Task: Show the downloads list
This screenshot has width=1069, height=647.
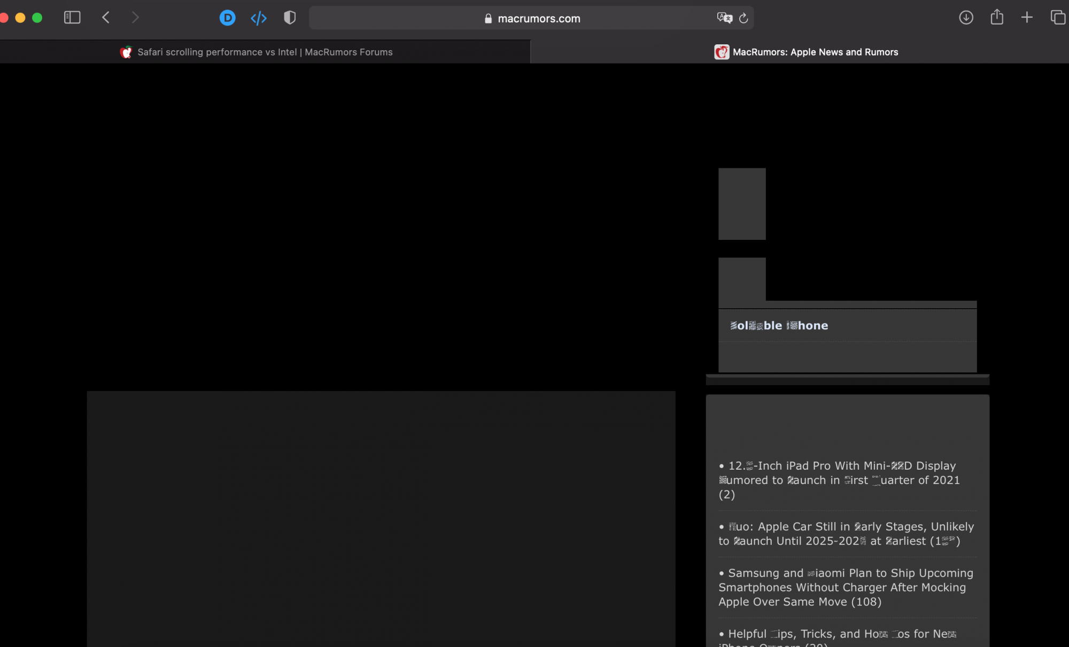Action: point(966,18)
